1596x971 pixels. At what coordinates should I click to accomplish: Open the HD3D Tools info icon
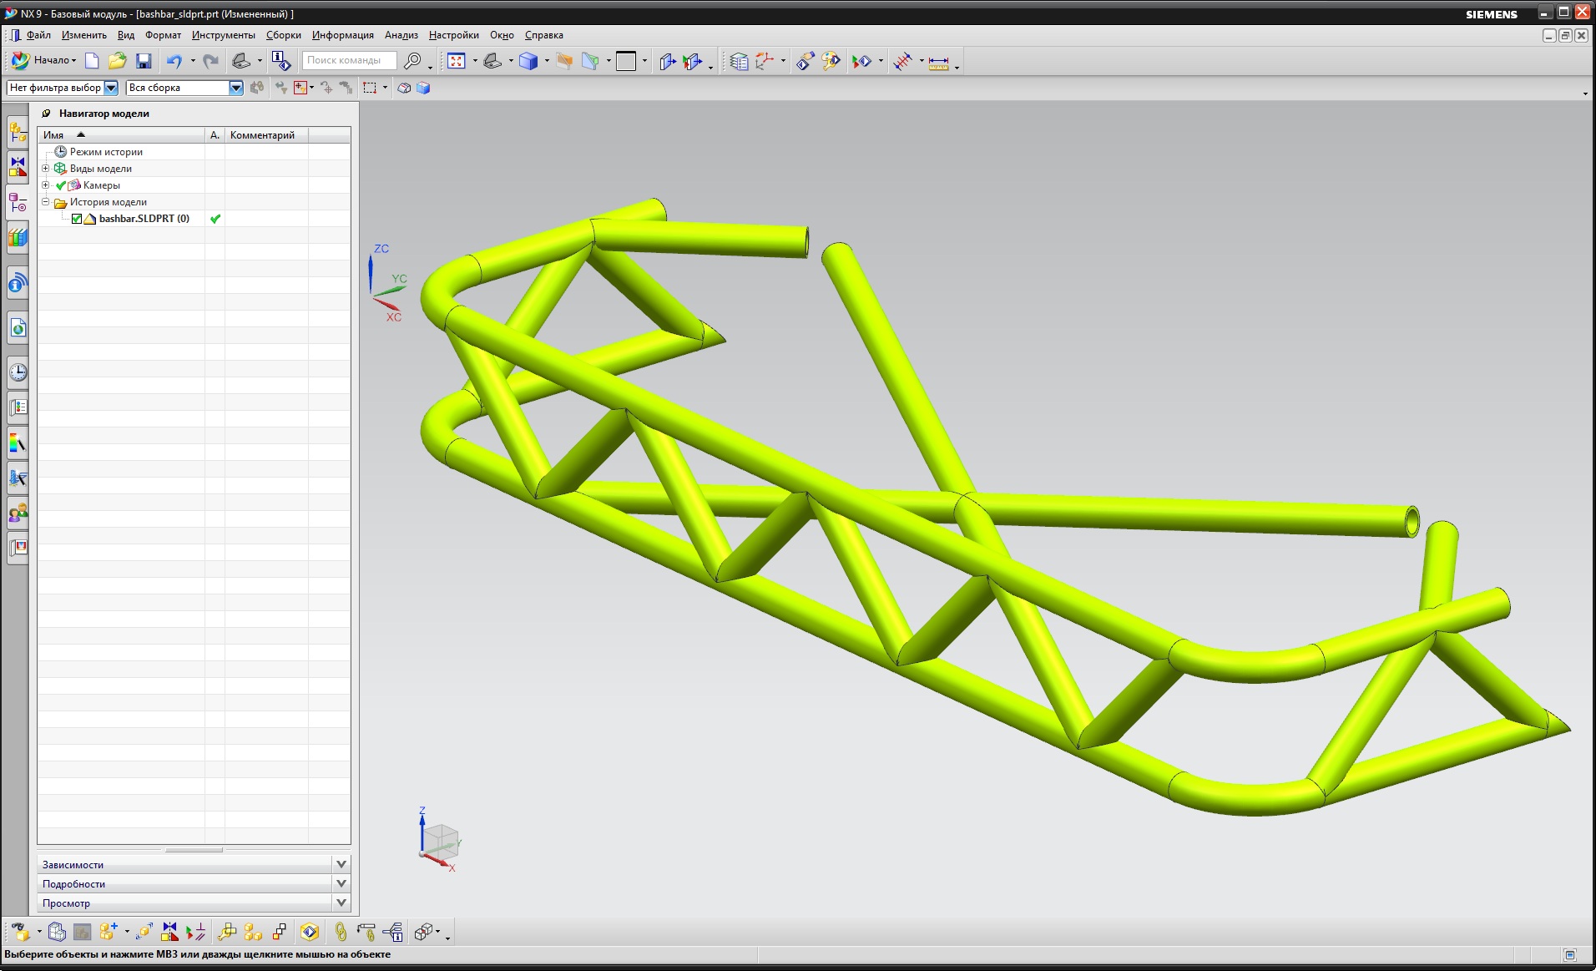tap(18, 284)
